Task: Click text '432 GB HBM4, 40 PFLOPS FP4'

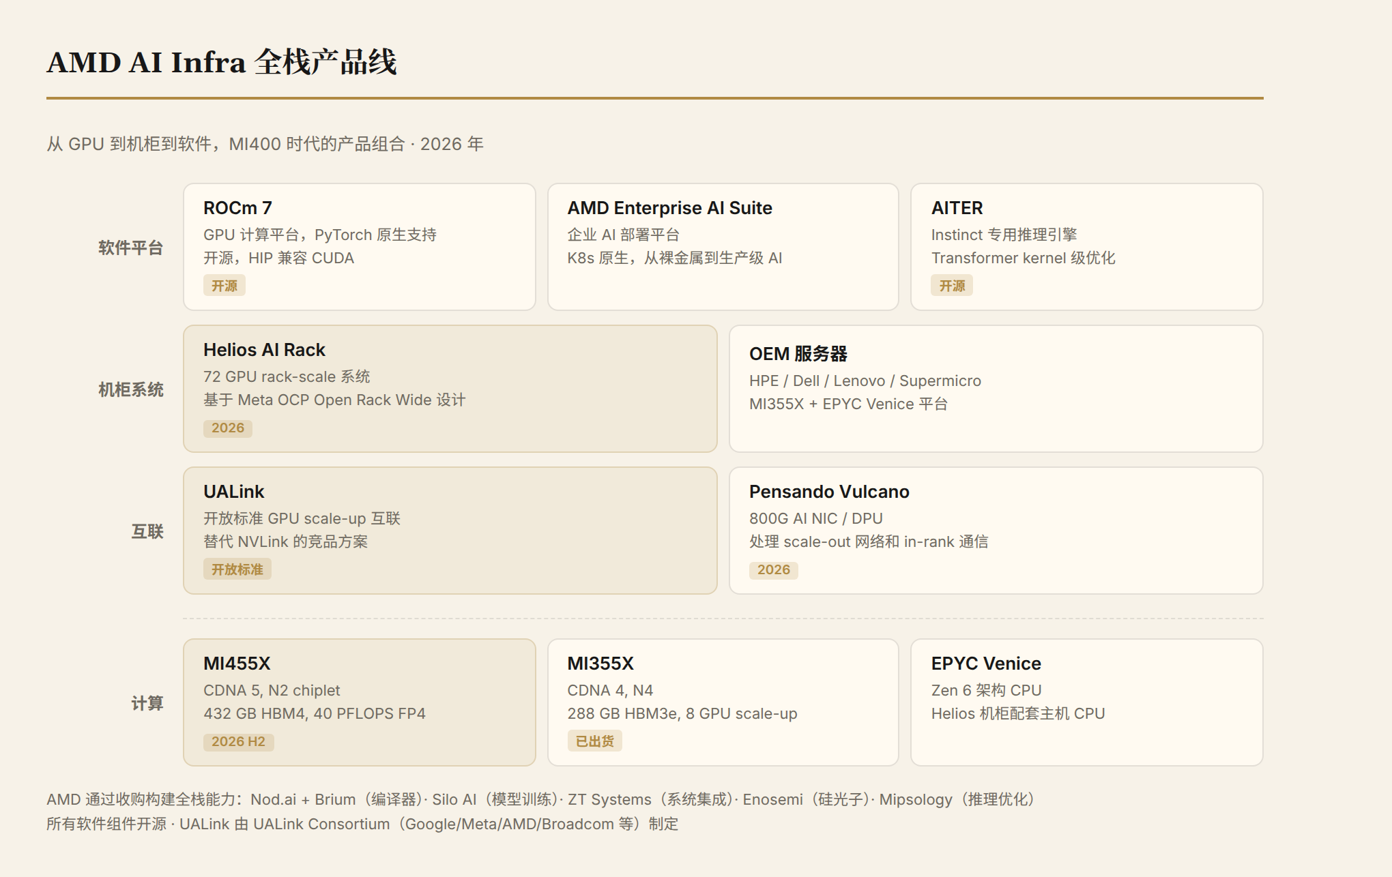Action: point(315,713)
